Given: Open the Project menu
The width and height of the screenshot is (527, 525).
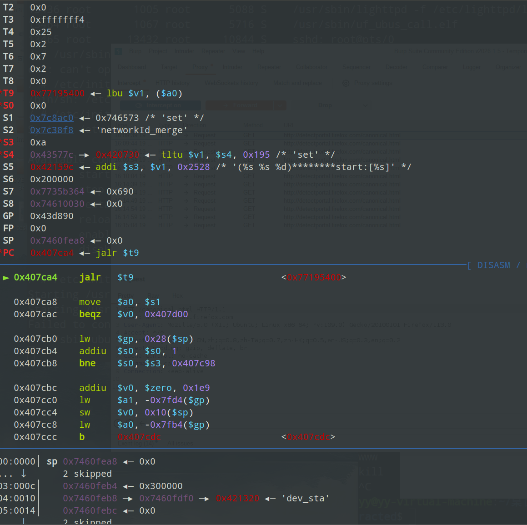Looking at the screenshot, I should pos(158,51).
